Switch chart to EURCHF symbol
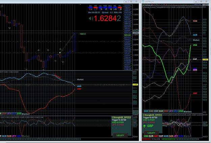Viewport: 211px width, 143px height. (x=127, y=46)
